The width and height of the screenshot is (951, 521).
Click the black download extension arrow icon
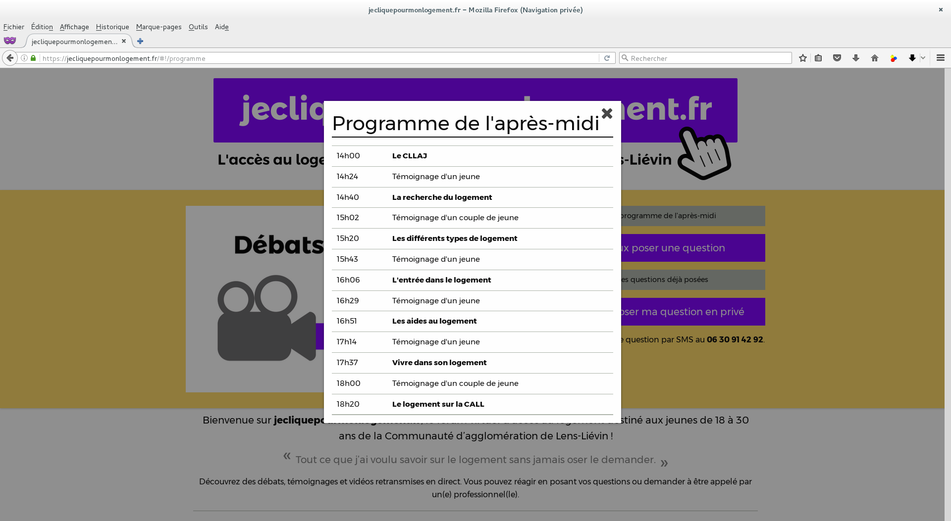[912, 58]
